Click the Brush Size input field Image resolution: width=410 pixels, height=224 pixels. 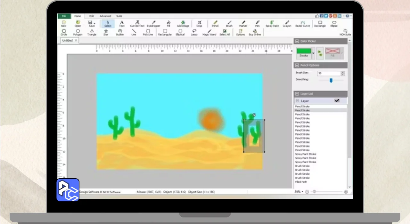coord(329,73)
